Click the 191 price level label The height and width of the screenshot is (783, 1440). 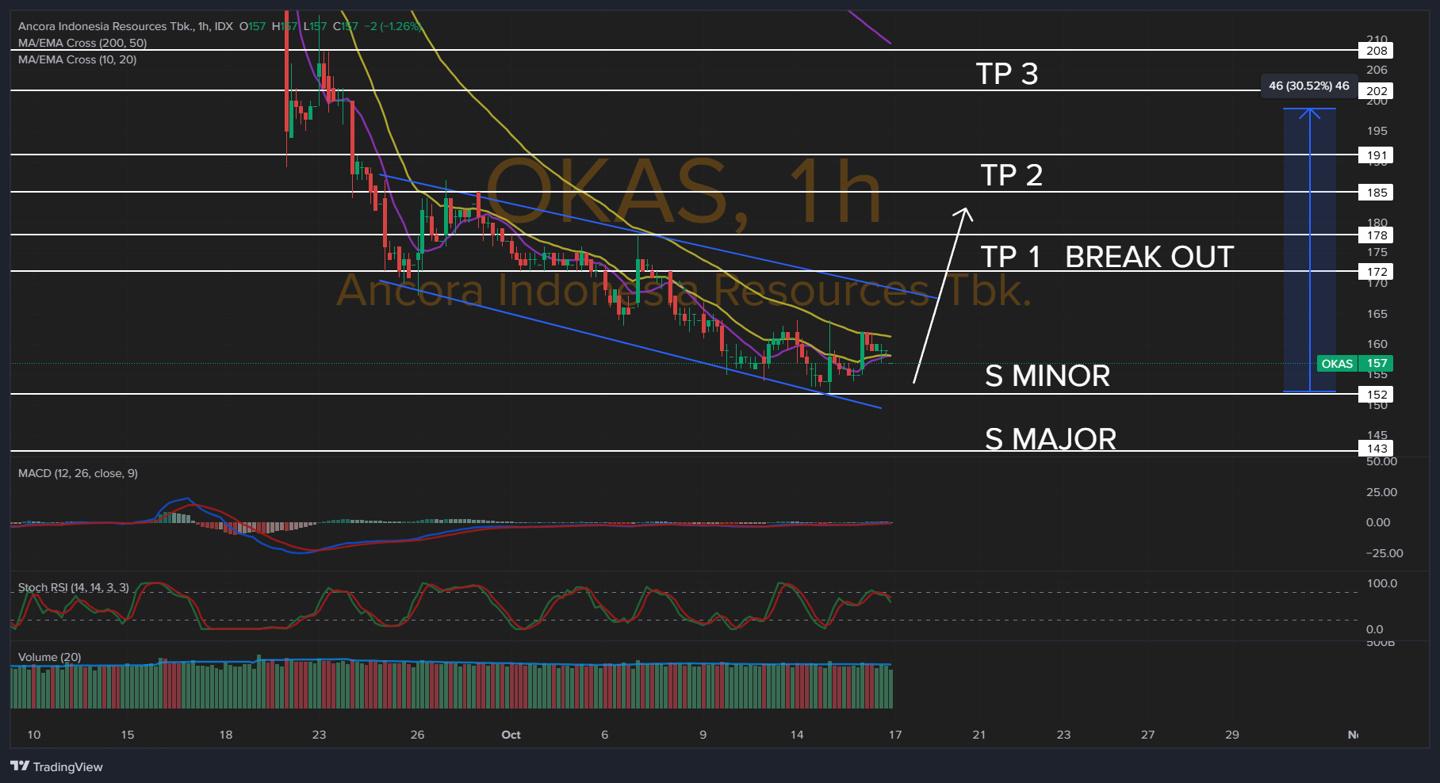pyautogui.click(x=1377, y=155)
